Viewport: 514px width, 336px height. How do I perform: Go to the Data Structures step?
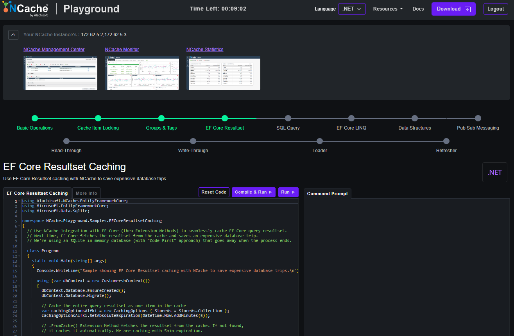click(415, 118)
